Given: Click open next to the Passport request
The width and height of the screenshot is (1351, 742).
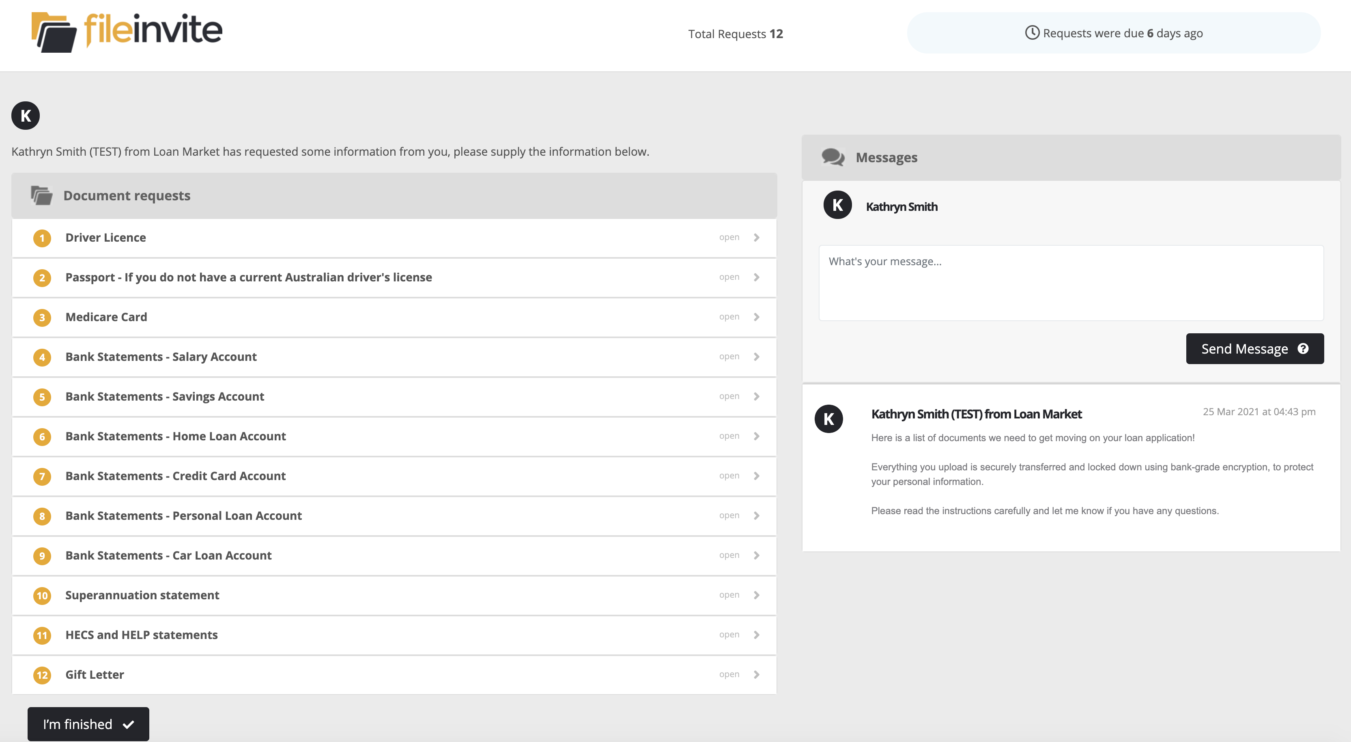Looking at the screenshot, I should (x=729, y=277).
